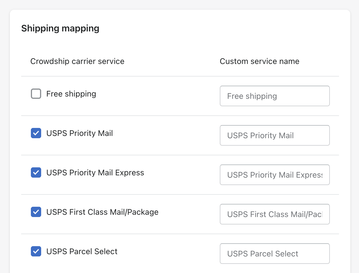The image size is (359, 273).
Task: Click the blue checkmark beside USPS Parcel Select
Action: pos(36,251)
